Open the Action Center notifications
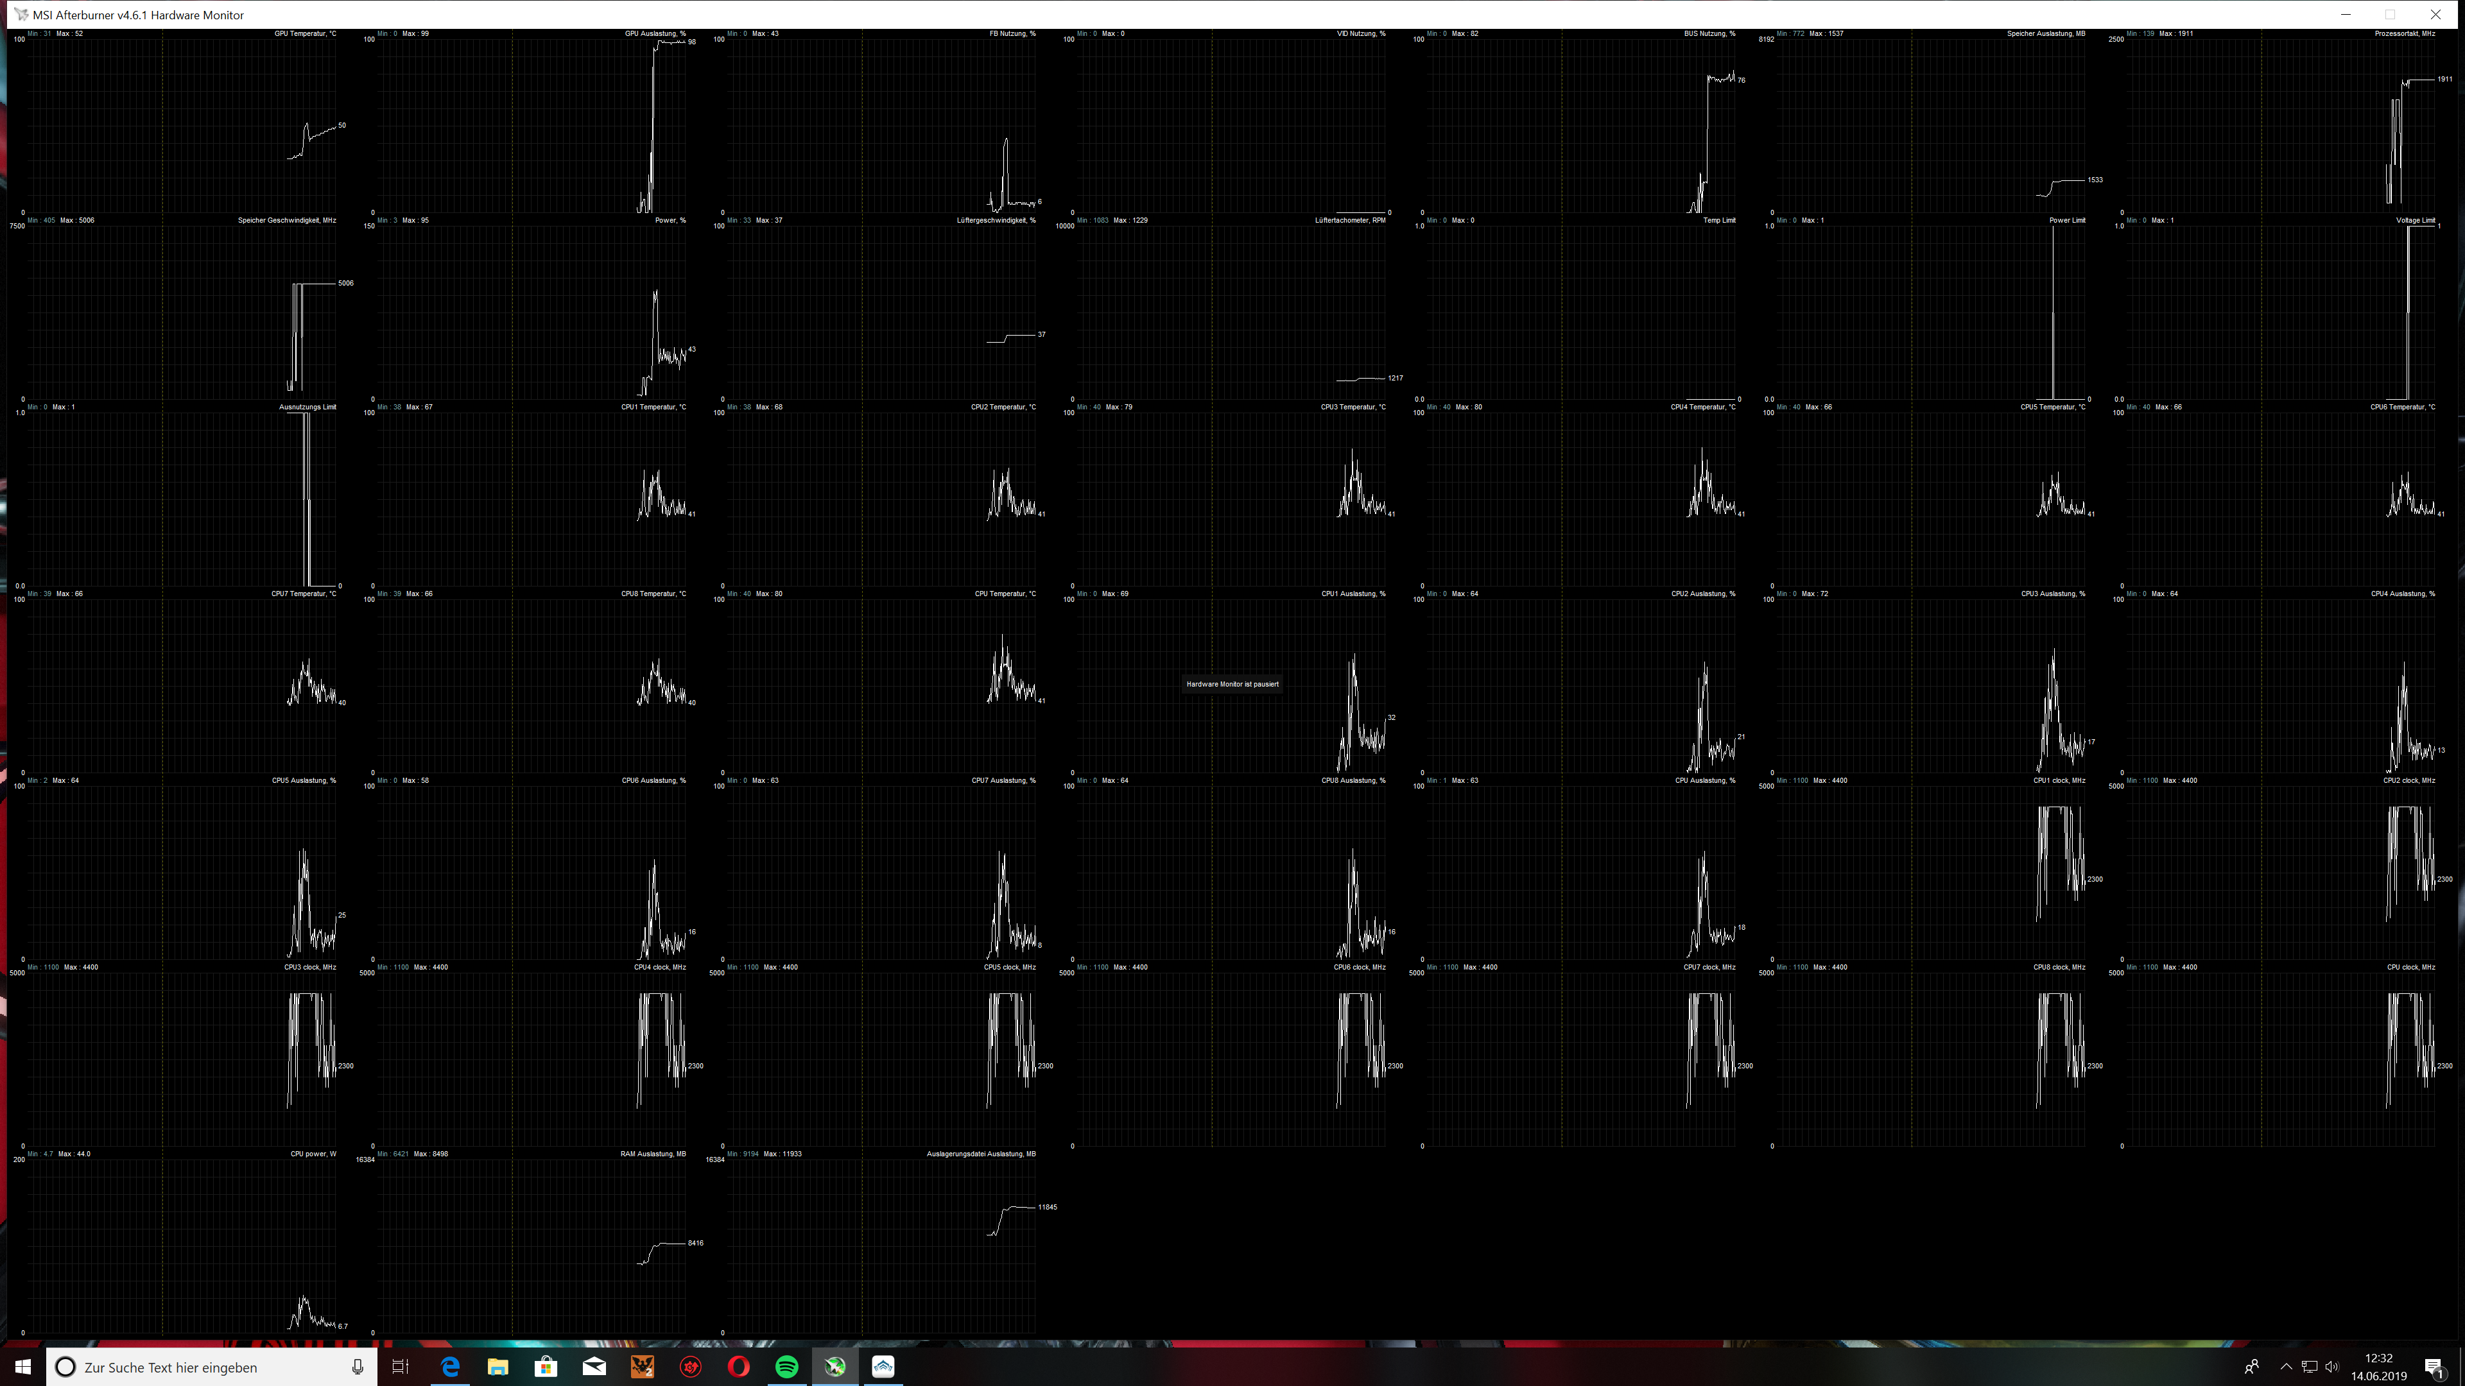This screenshot has height=1386, width=2465. pyautogui.click(x=2434, y=1367)
